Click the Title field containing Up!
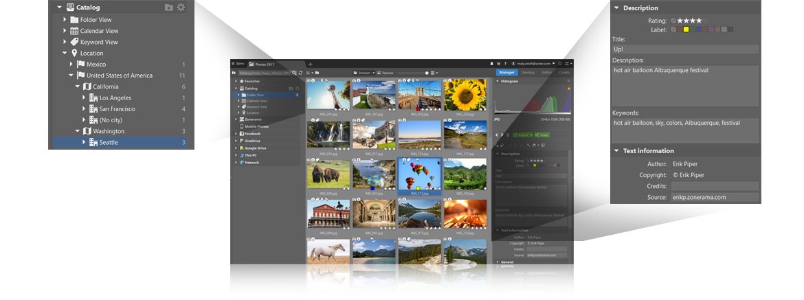 pyautogui.click(x=685, y=49)
